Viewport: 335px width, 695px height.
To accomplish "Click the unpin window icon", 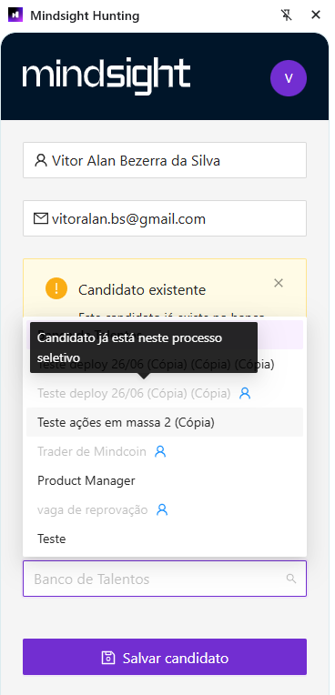I will pos(287,15).
